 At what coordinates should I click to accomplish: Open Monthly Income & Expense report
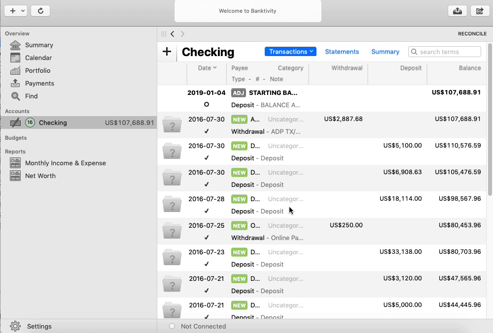pos(66,163)
